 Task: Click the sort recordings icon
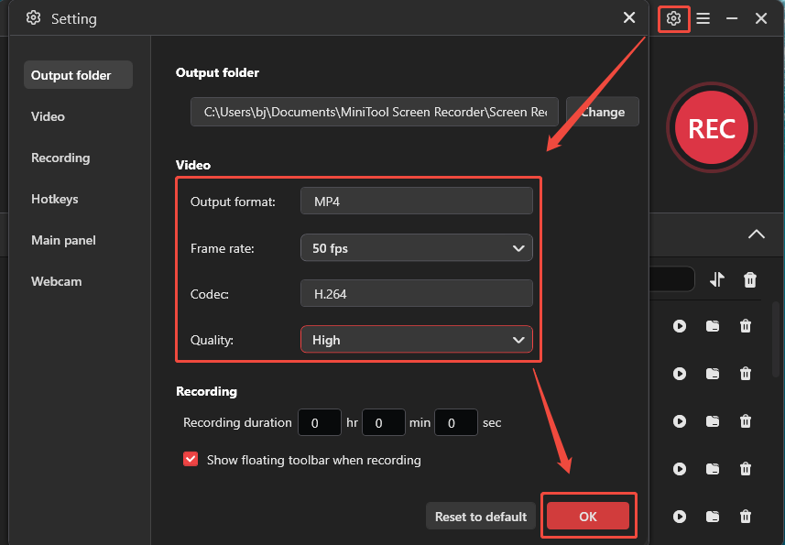pyautogui.click(x=716, y=279)
